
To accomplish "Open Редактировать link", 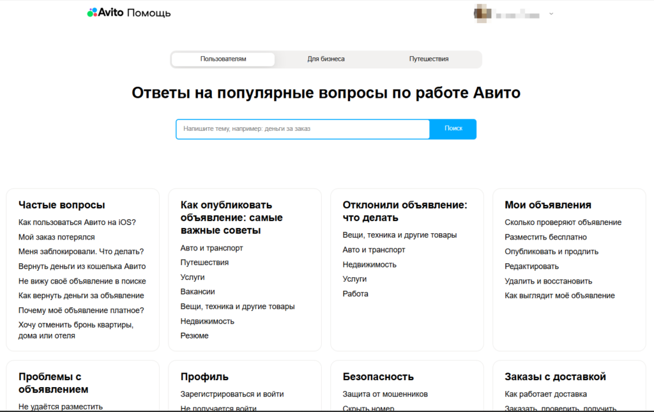I will [531, 266].
